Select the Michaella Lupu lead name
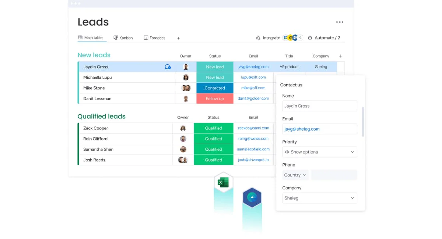Screen dimensions: 442x239 point(98,78)
